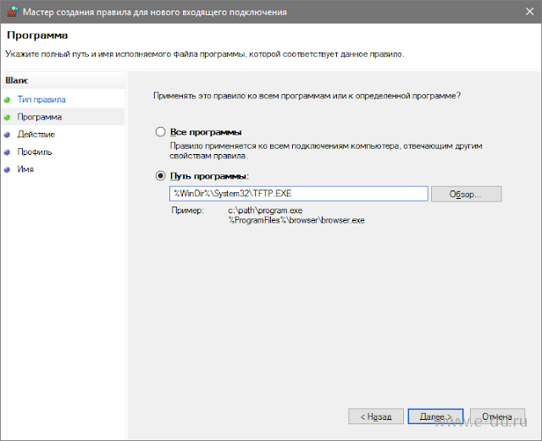Close the rule wizard window
The image size is (542, 441).
(529, 12)
